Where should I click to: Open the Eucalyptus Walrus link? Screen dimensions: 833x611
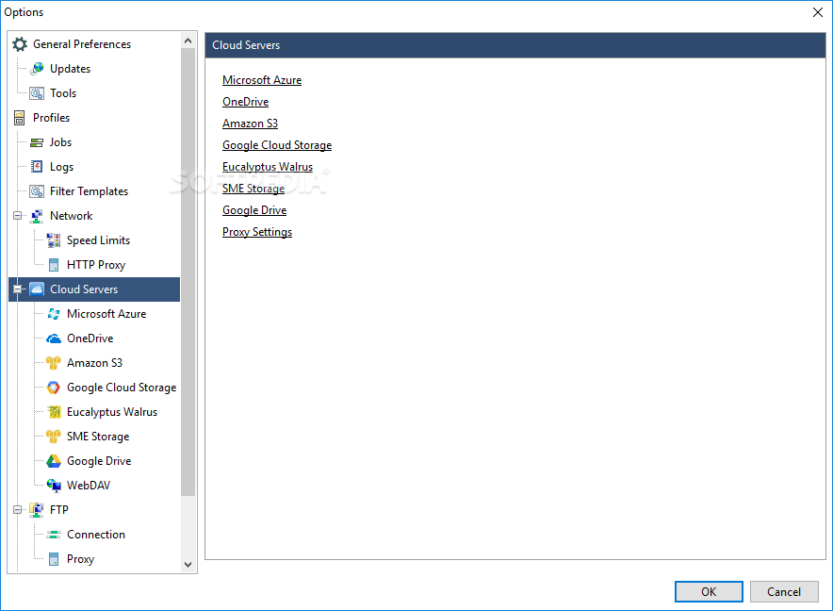[x=268, y=167]
